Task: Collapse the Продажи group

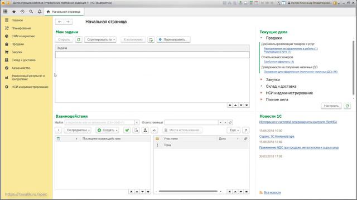Action: click(262, 38)
